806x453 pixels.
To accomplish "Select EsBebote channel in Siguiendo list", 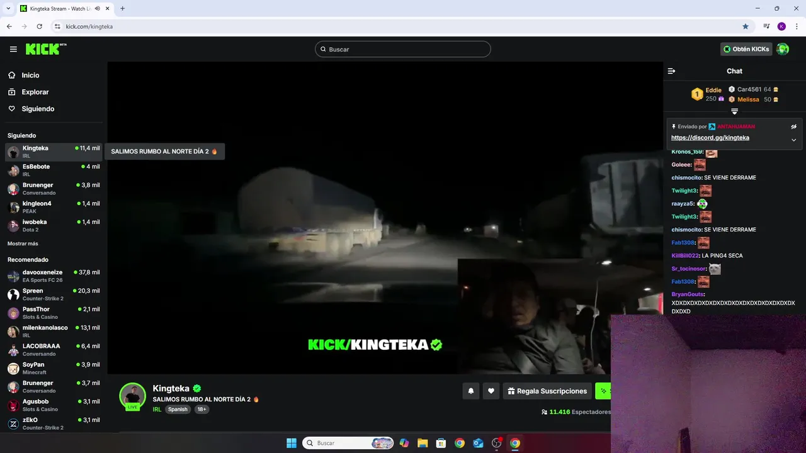I will point(54,170).
